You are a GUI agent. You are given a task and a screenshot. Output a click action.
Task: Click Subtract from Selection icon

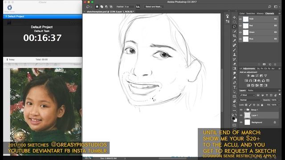[x=106, y=7]
